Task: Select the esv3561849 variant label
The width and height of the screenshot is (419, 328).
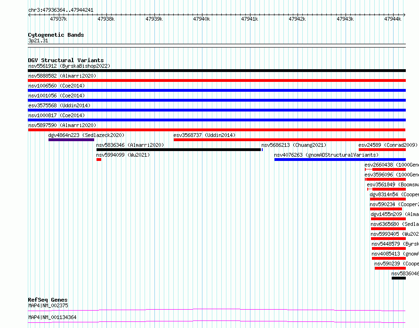Action: click(393, 184)
